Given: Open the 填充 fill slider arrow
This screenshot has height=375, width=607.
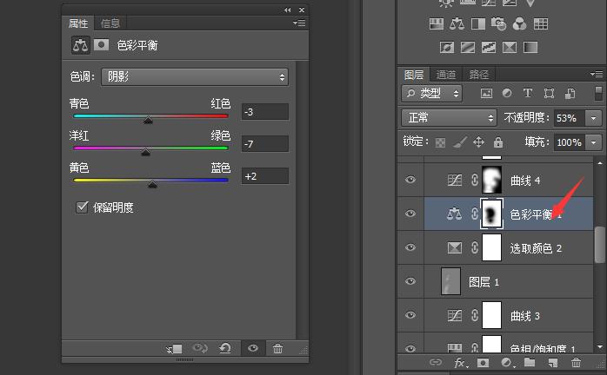Looking at the screenshot, I should 593,142.
